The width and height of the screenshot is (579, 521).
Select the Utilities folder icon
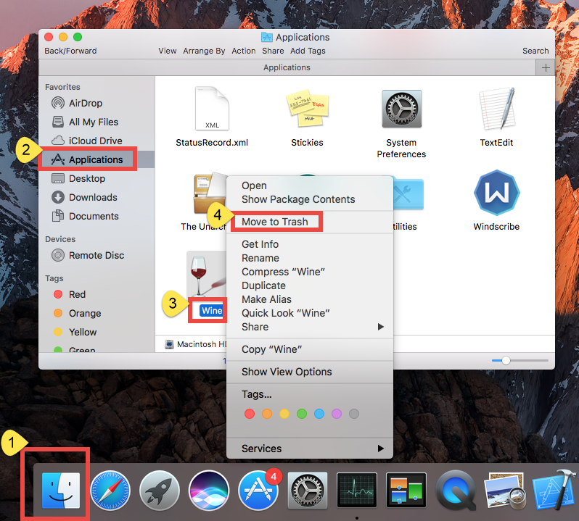[x=408, y=194]
